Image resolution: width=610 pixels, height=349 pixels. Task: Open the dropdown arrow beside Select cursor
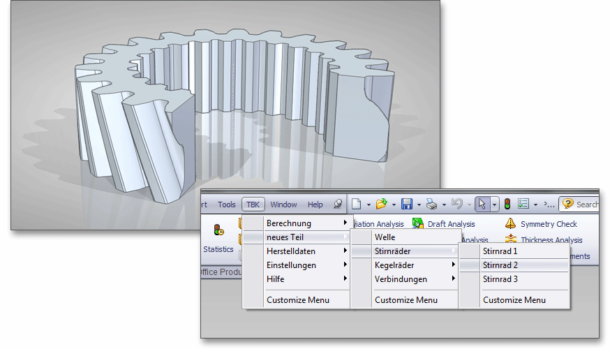494,205
